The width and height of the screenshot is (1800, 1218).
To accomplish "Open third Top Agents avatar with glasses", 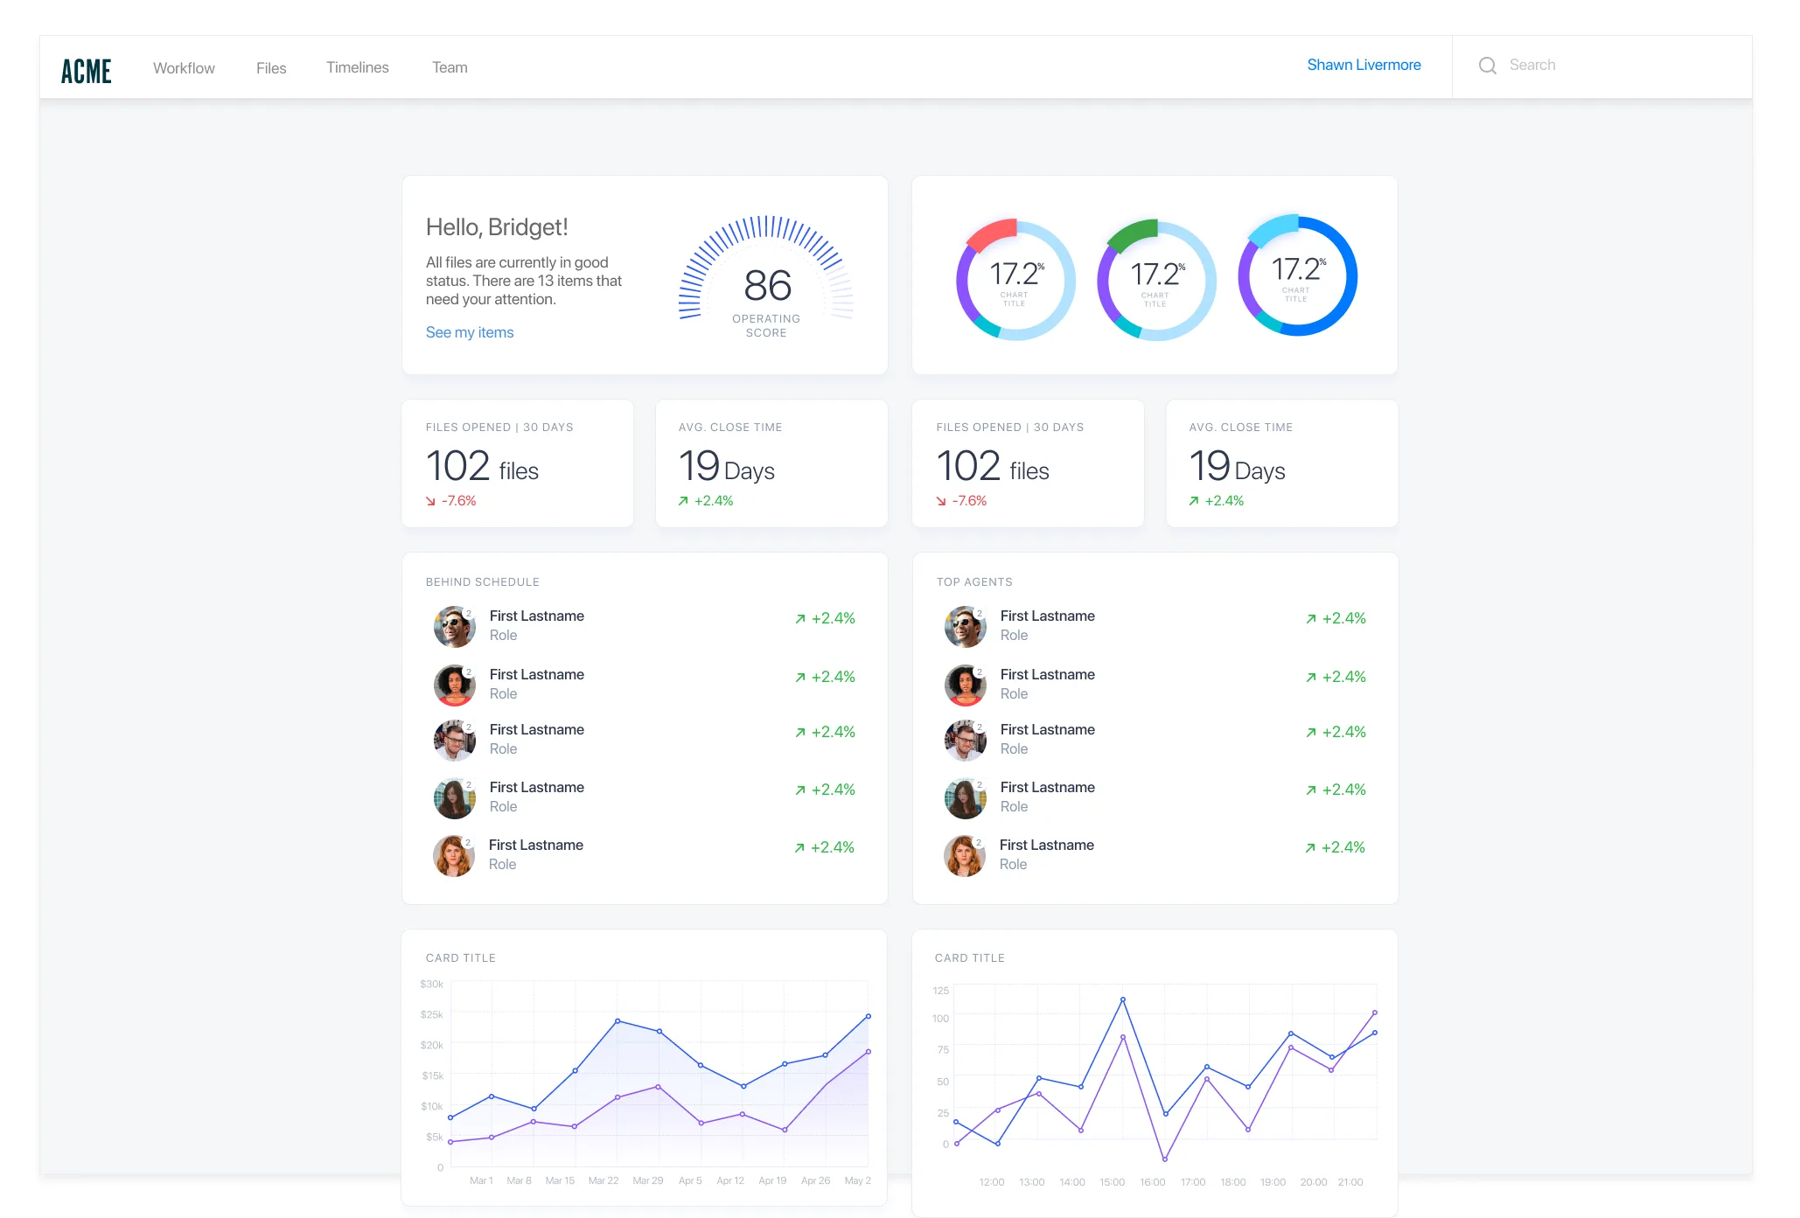I will pos(966,741).
